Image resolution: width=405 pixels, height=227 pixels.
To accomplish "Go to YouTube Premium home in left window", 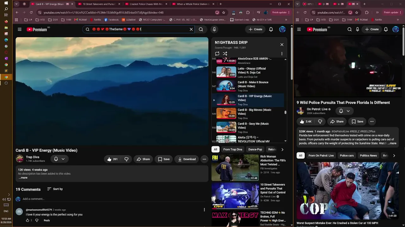I will pos(37,29).
